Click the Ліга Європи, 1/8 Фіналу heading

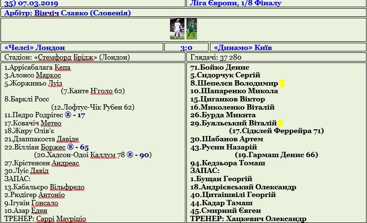236,3
